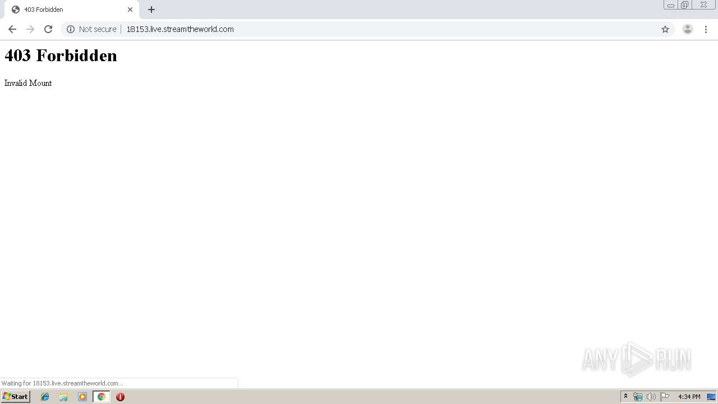Click the show desktop tray button
718x404 pixels.
[711, 397]
